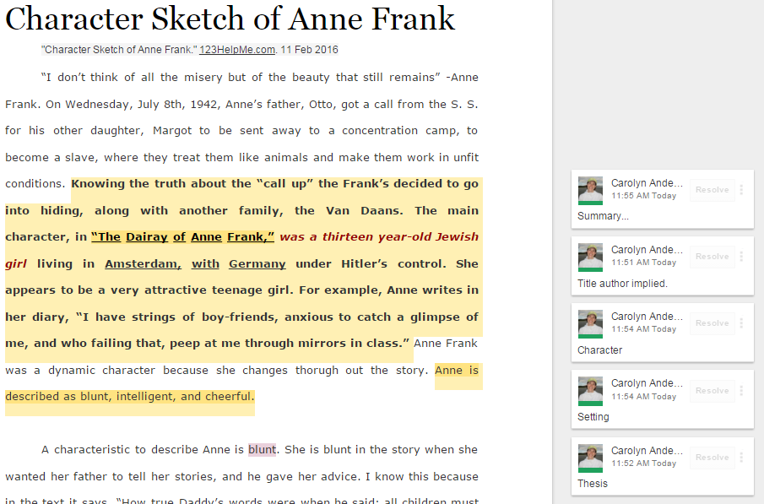Open the overflow menu on the 'Title author implied' comment

(x=740, y=257)
